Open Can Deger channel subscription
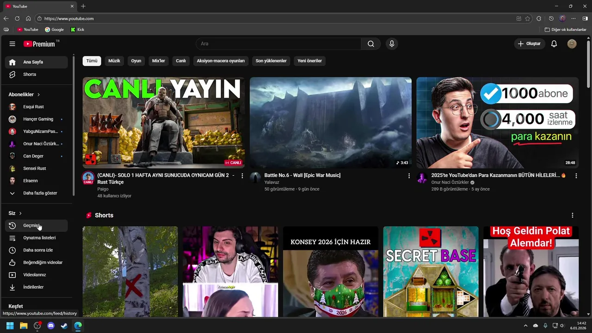This screenshot has width=592, height=333. pyautogui.click(x=37, y=156)
